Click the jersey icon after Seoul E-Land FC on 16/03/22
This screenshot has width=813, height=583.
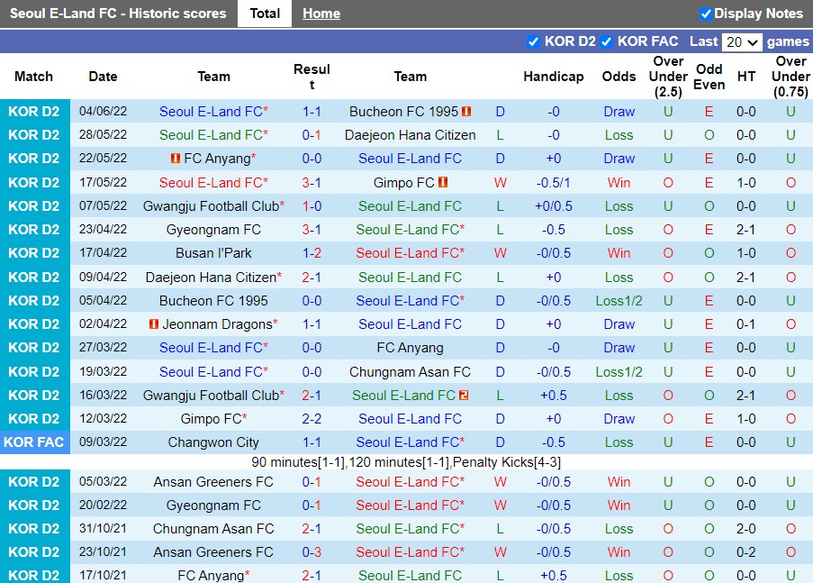(462, 395)
